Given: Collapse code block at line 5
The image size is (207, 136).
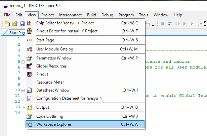Looking at the screenshot, I should click(x=23, y=62).
